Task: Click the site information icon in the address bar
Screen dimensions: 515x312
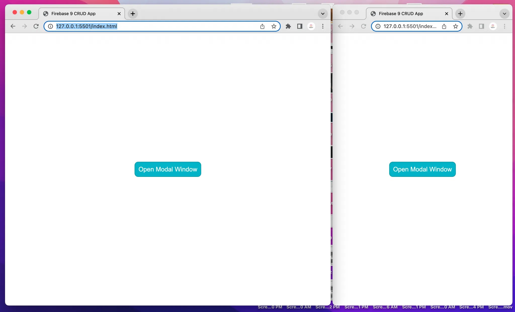Action: tap(50, 26)
